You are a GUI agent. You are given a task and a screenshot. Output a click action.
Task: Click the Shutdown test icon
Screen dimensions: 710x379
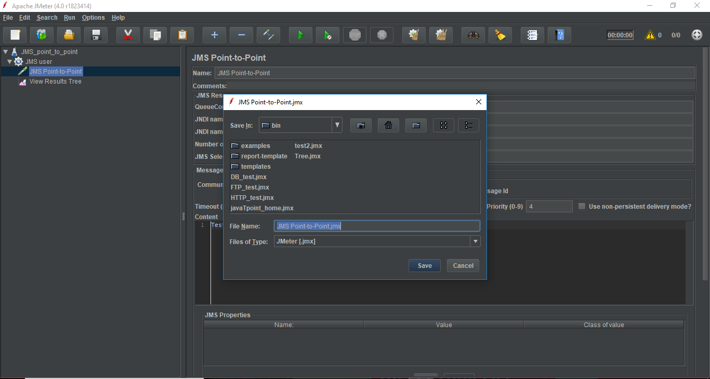[x=382, y=35]
